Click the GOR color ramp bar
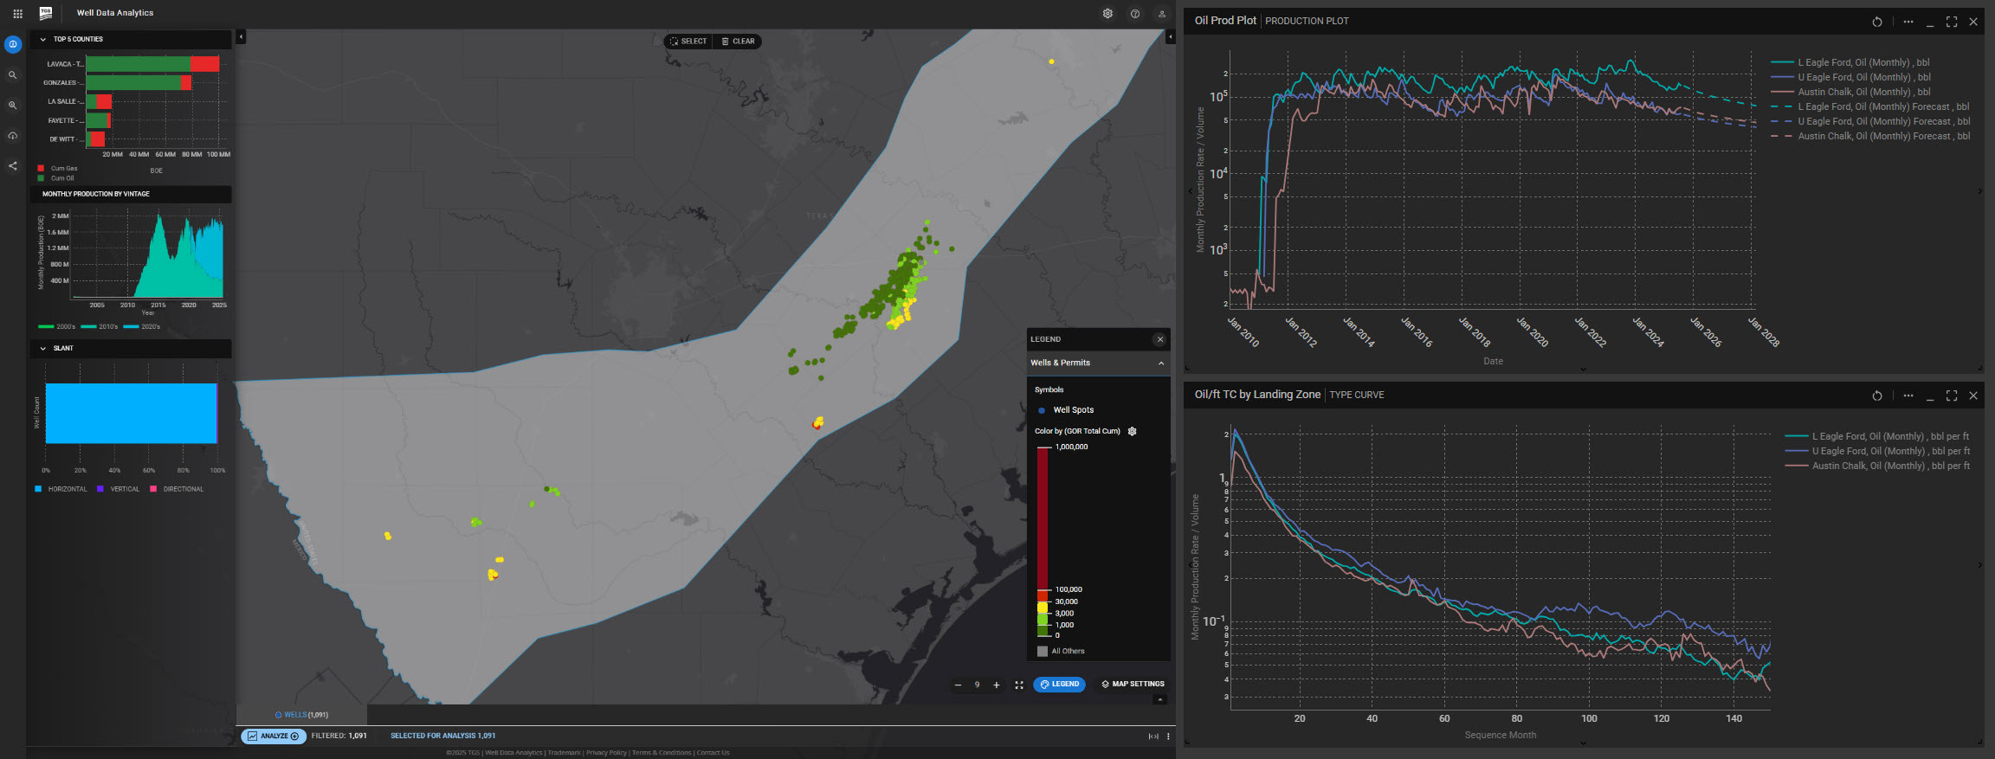 click(x=1043, y=519)
